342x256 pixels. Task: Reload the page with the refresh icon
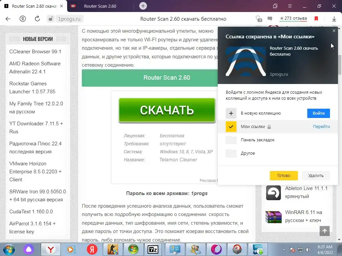point(37,19)
